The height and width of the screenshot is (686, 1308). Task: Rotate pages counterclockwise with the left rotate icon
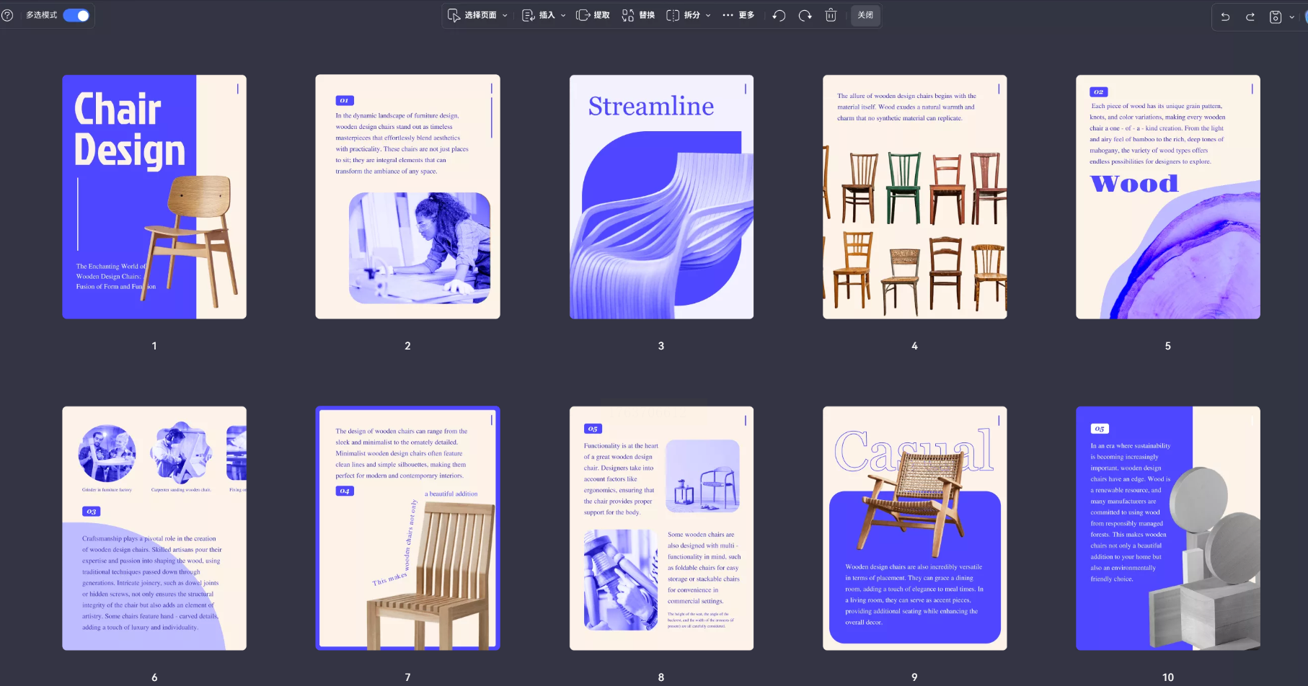coord(779,15)
